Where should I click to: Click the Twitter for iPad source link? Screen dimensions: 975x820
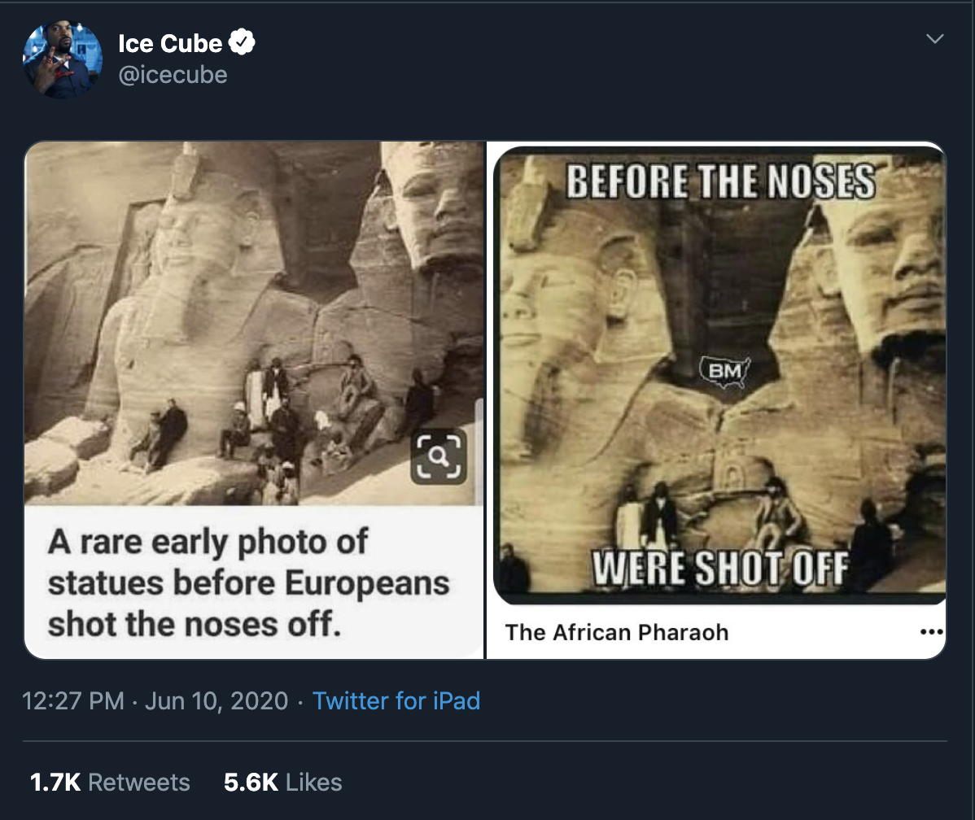click(396, 700)
